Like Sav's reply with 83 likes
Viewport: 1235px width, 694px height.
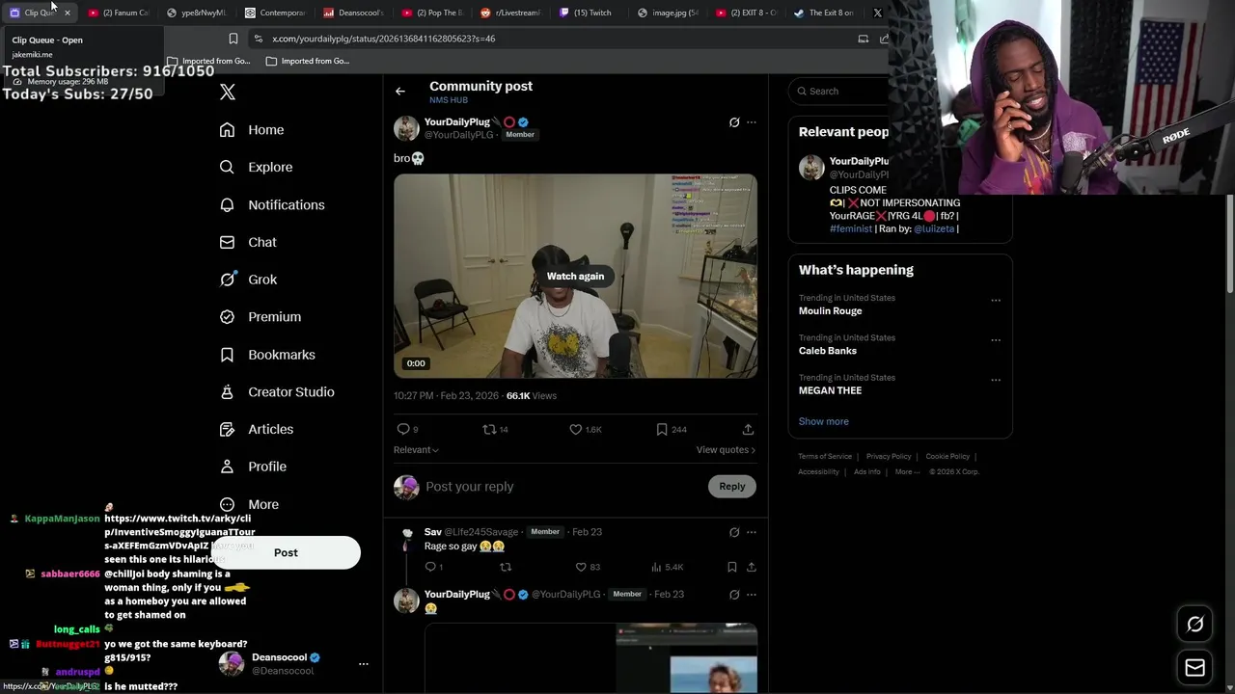pyautogui.click(x=581, y=567)
